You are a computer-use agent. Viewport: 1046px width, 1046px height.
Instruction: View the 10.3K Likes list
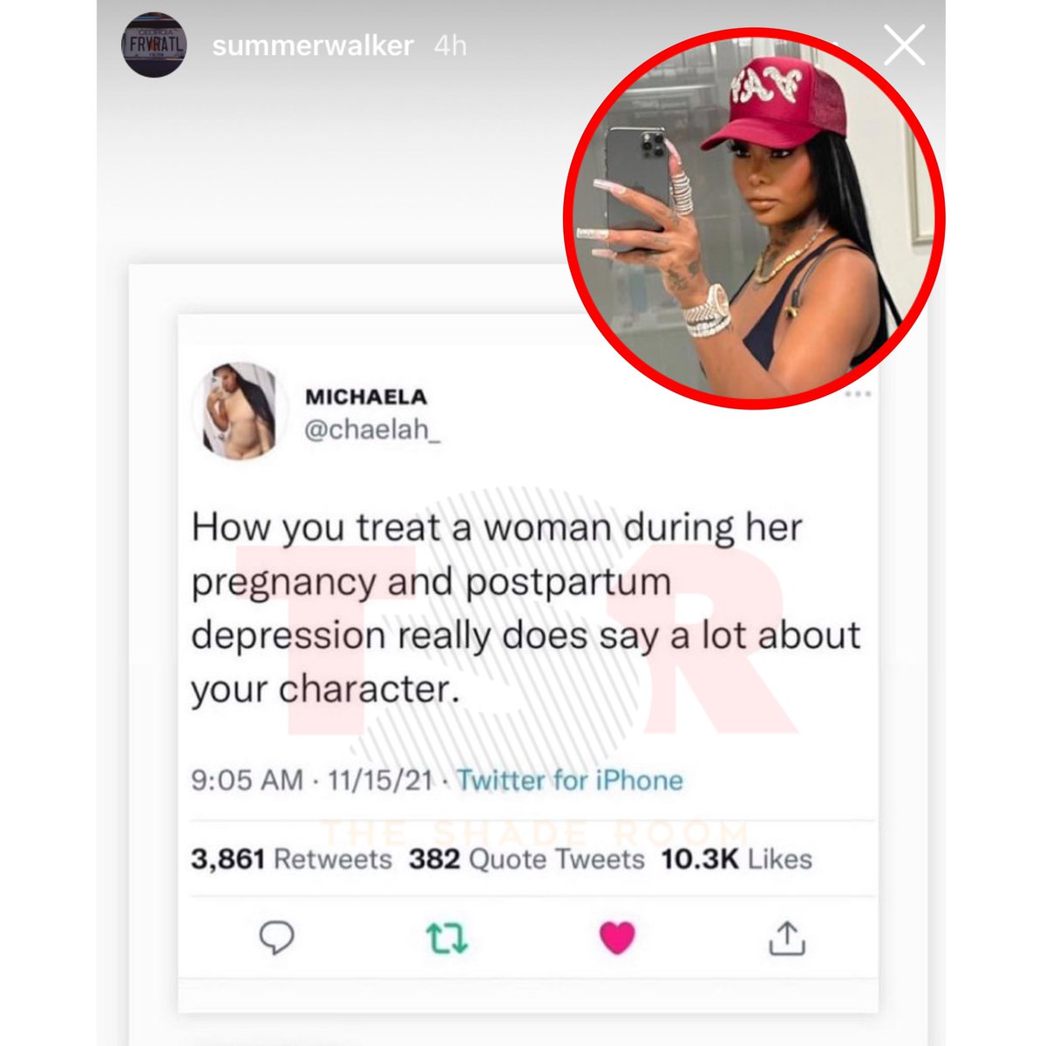[737, 859]
